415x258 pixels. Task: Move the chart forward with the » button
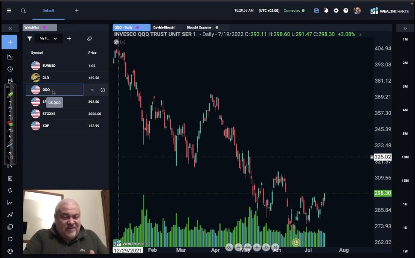(266, 247)
